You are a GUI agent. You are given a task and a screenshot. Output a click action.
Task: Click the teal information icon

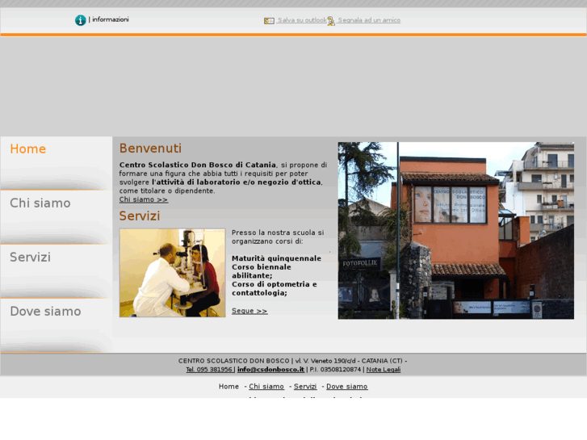tap(80, 20)
